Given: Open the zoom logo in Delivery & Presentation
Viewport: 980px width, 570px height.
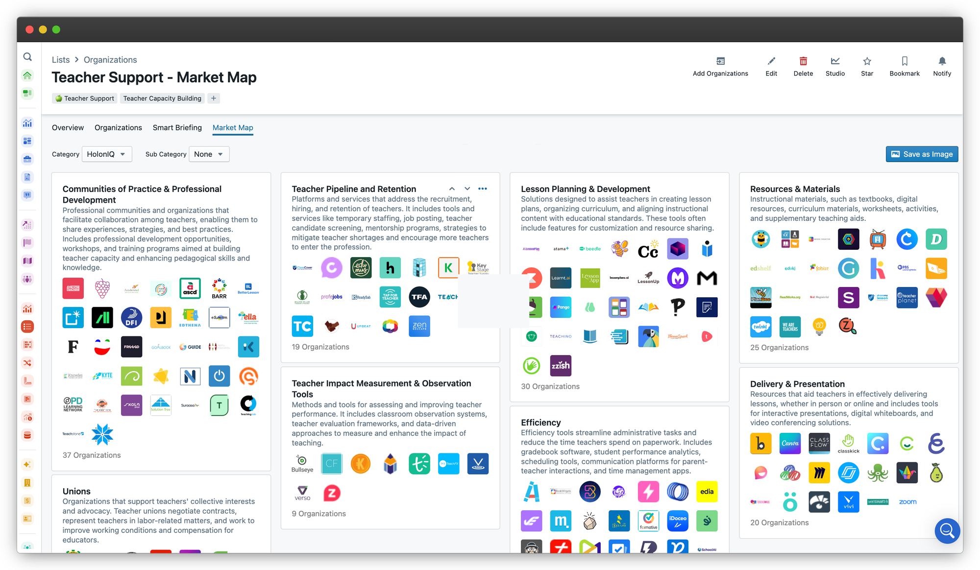Looking at the screenshot, I should 907,502.
